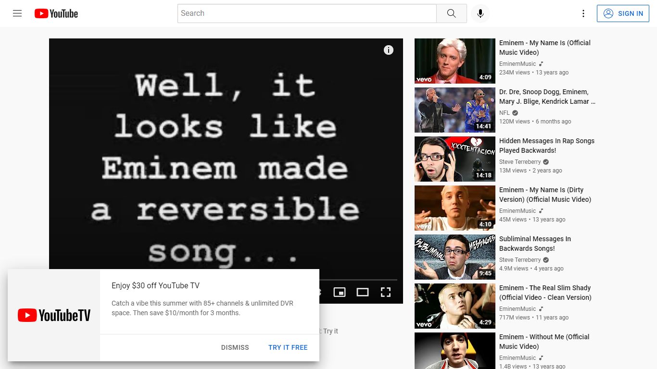Viewport: 657px width, 369px height.
Task: Click the NFL channel name
Action: (x=505, y=113)
